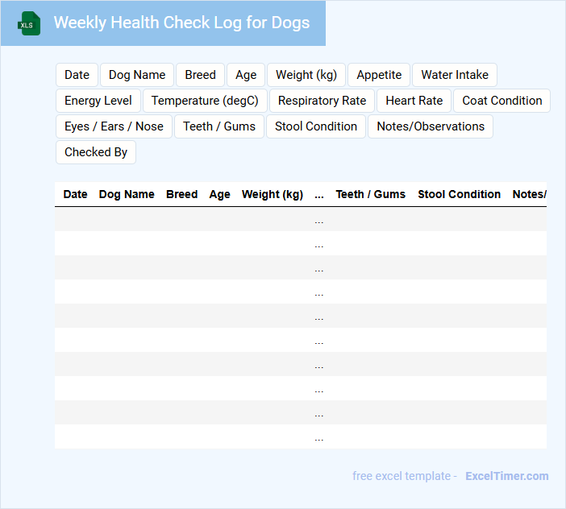Image resolution: width=566 pixels, height=509 pixels.
Task: Click the cut-off Notes/ table column header
Action: (530, 194)
